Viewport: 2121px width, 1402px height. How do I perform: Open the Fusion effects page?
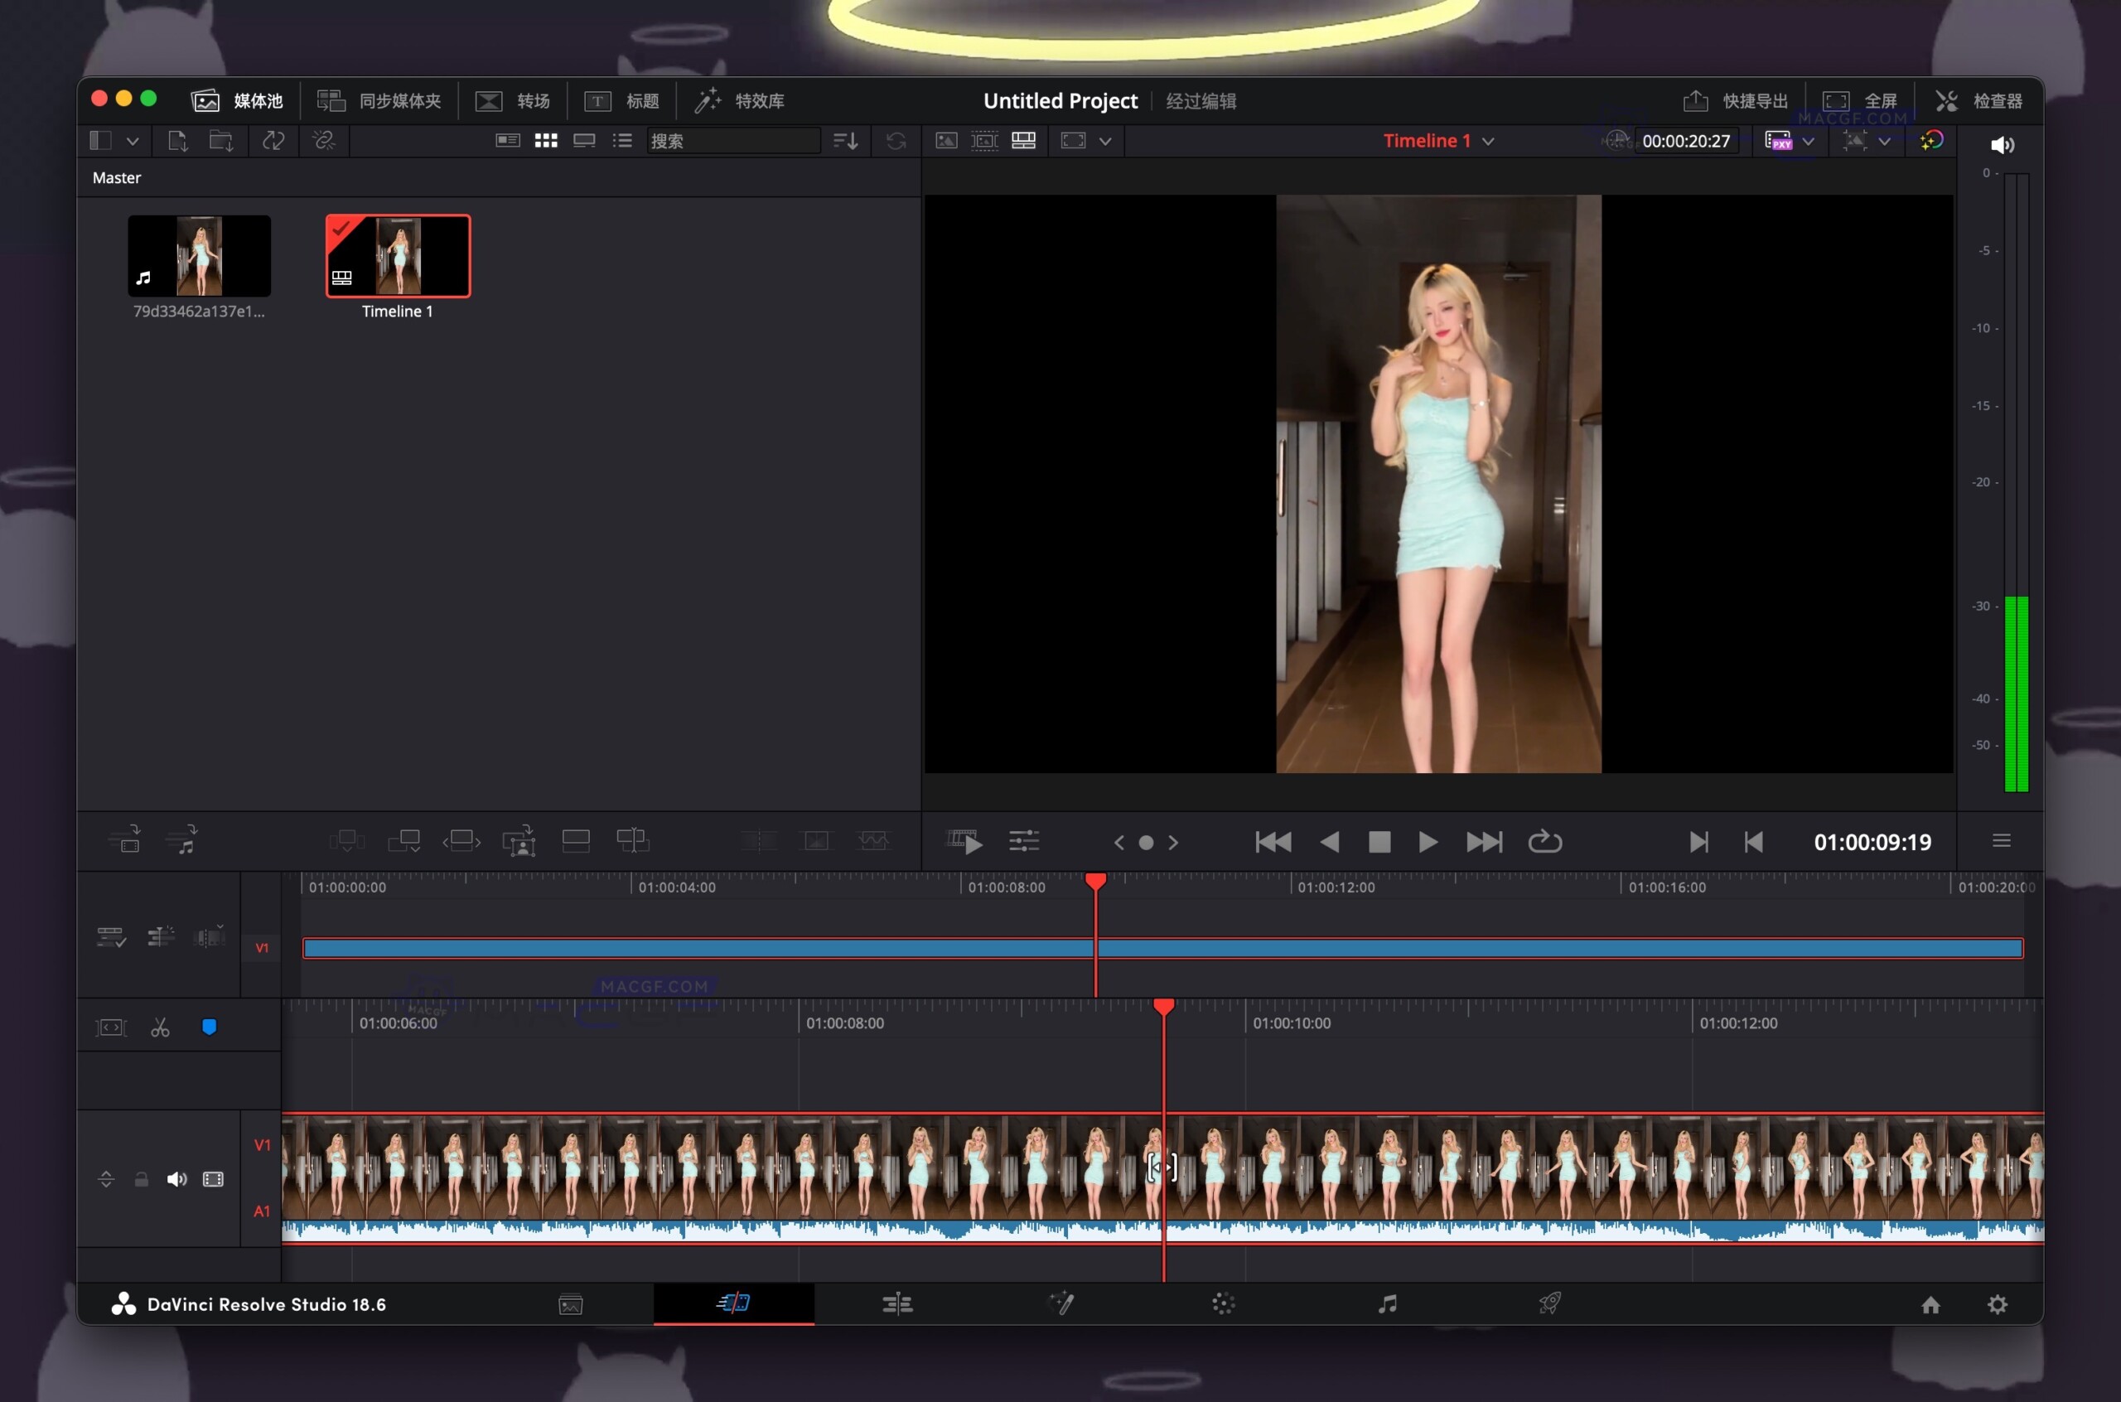pyautogui.click(x=1061, y=1303)
